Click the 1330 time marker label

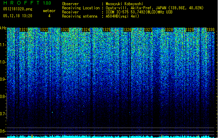210,30
